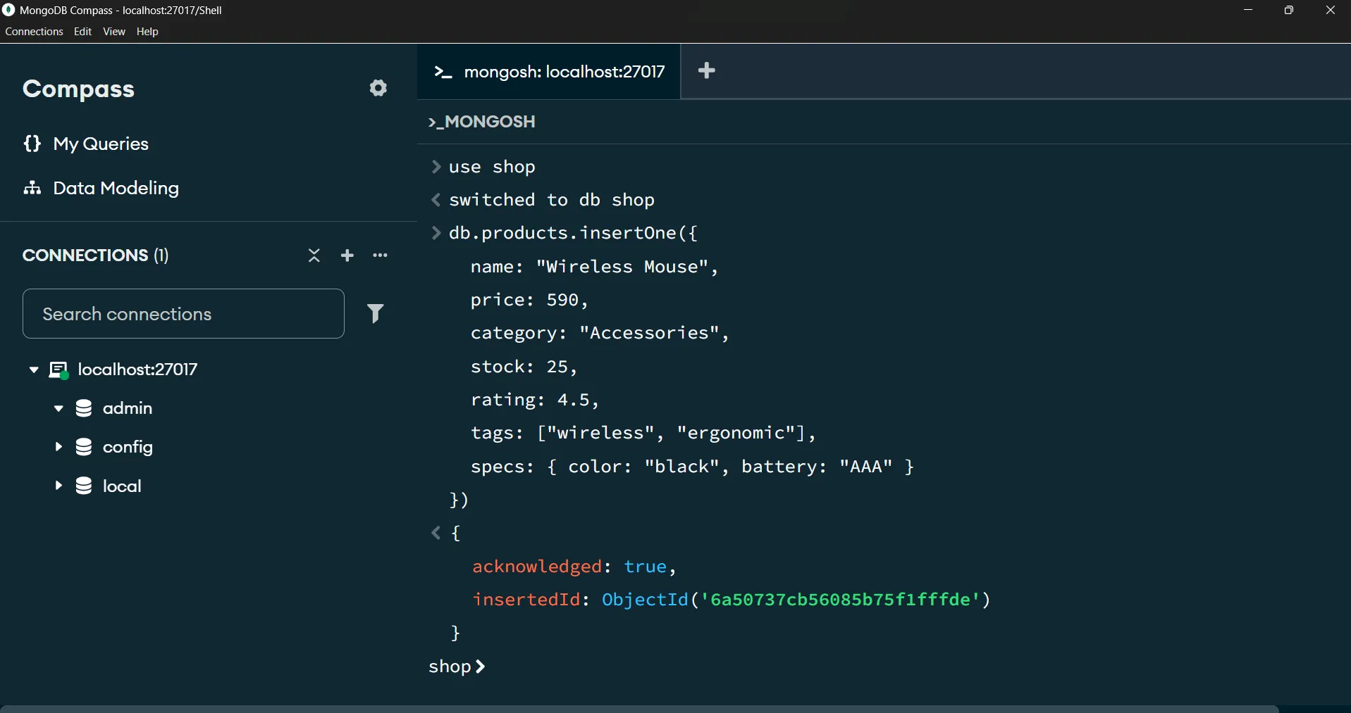Collapse the localhost:27017 connection
1351x713 pixels.
(33, 370)
